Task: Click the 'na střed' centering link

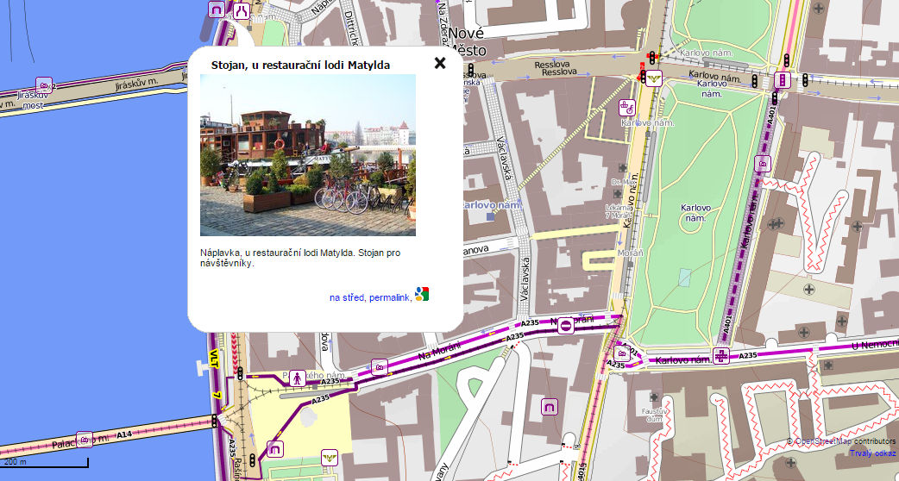Action: [x=347, y=297]
